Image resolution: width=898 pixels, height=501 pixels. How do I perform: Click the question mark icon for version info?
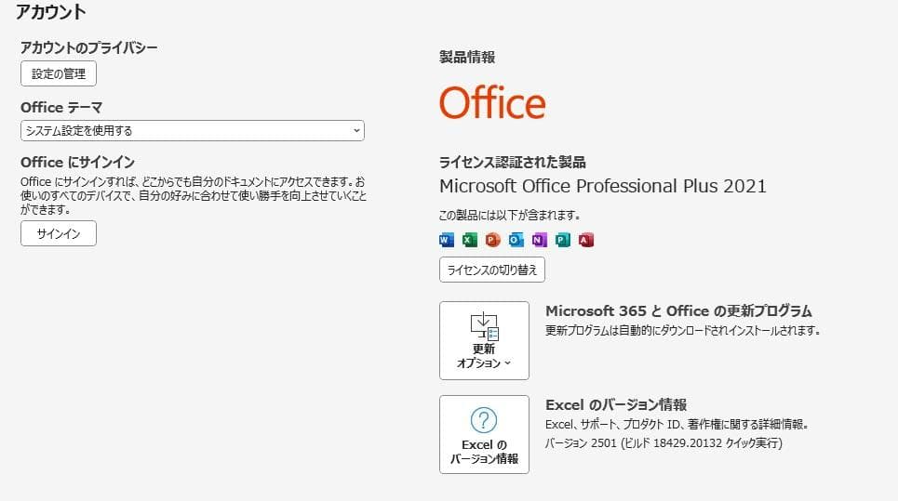484,420
